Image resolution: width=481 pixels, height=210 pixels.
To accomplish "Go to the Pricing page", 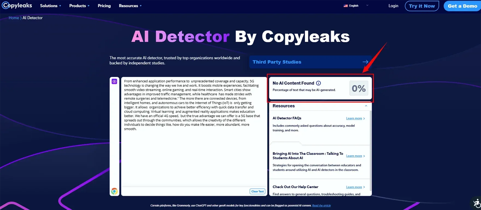I will (104, 6).
